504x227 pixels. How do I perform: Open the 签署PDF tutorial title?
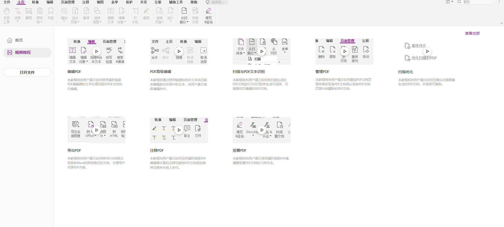(x=239, y=150)
